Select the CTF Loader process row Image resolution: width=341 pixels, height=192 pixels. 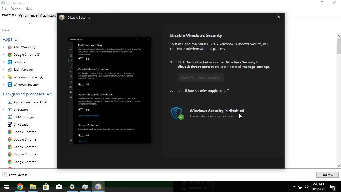pos(28,125)
